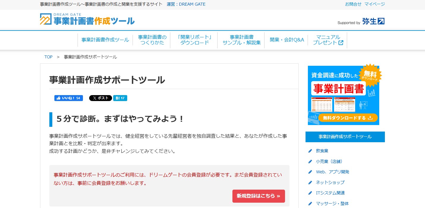Click pencil icon beside 飲食業

click(310, 151)
